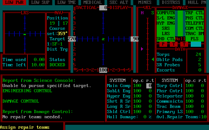209x130 pixels.
Task: Click the red P indicator box
Action: [163, 44]
